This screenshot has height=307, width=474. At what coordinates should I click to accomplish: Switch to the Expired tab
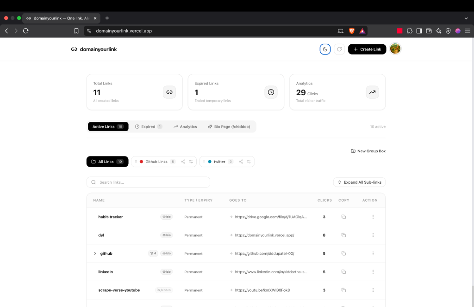[x=149, y=126]
